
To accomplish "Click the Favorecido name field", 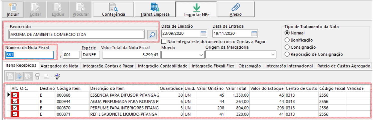I will click(x=76, y=35).
